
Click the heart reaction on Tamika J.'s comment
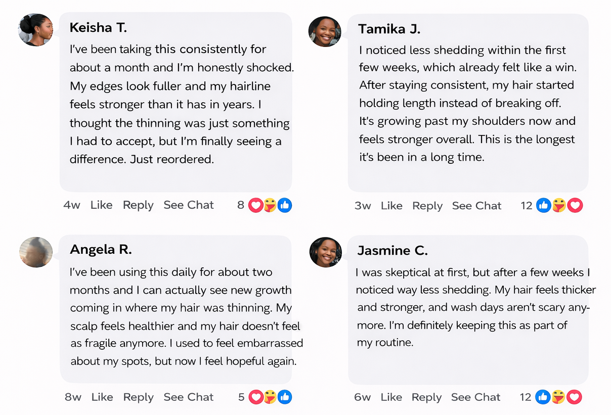pyautogui.click(x=575, y=205)
